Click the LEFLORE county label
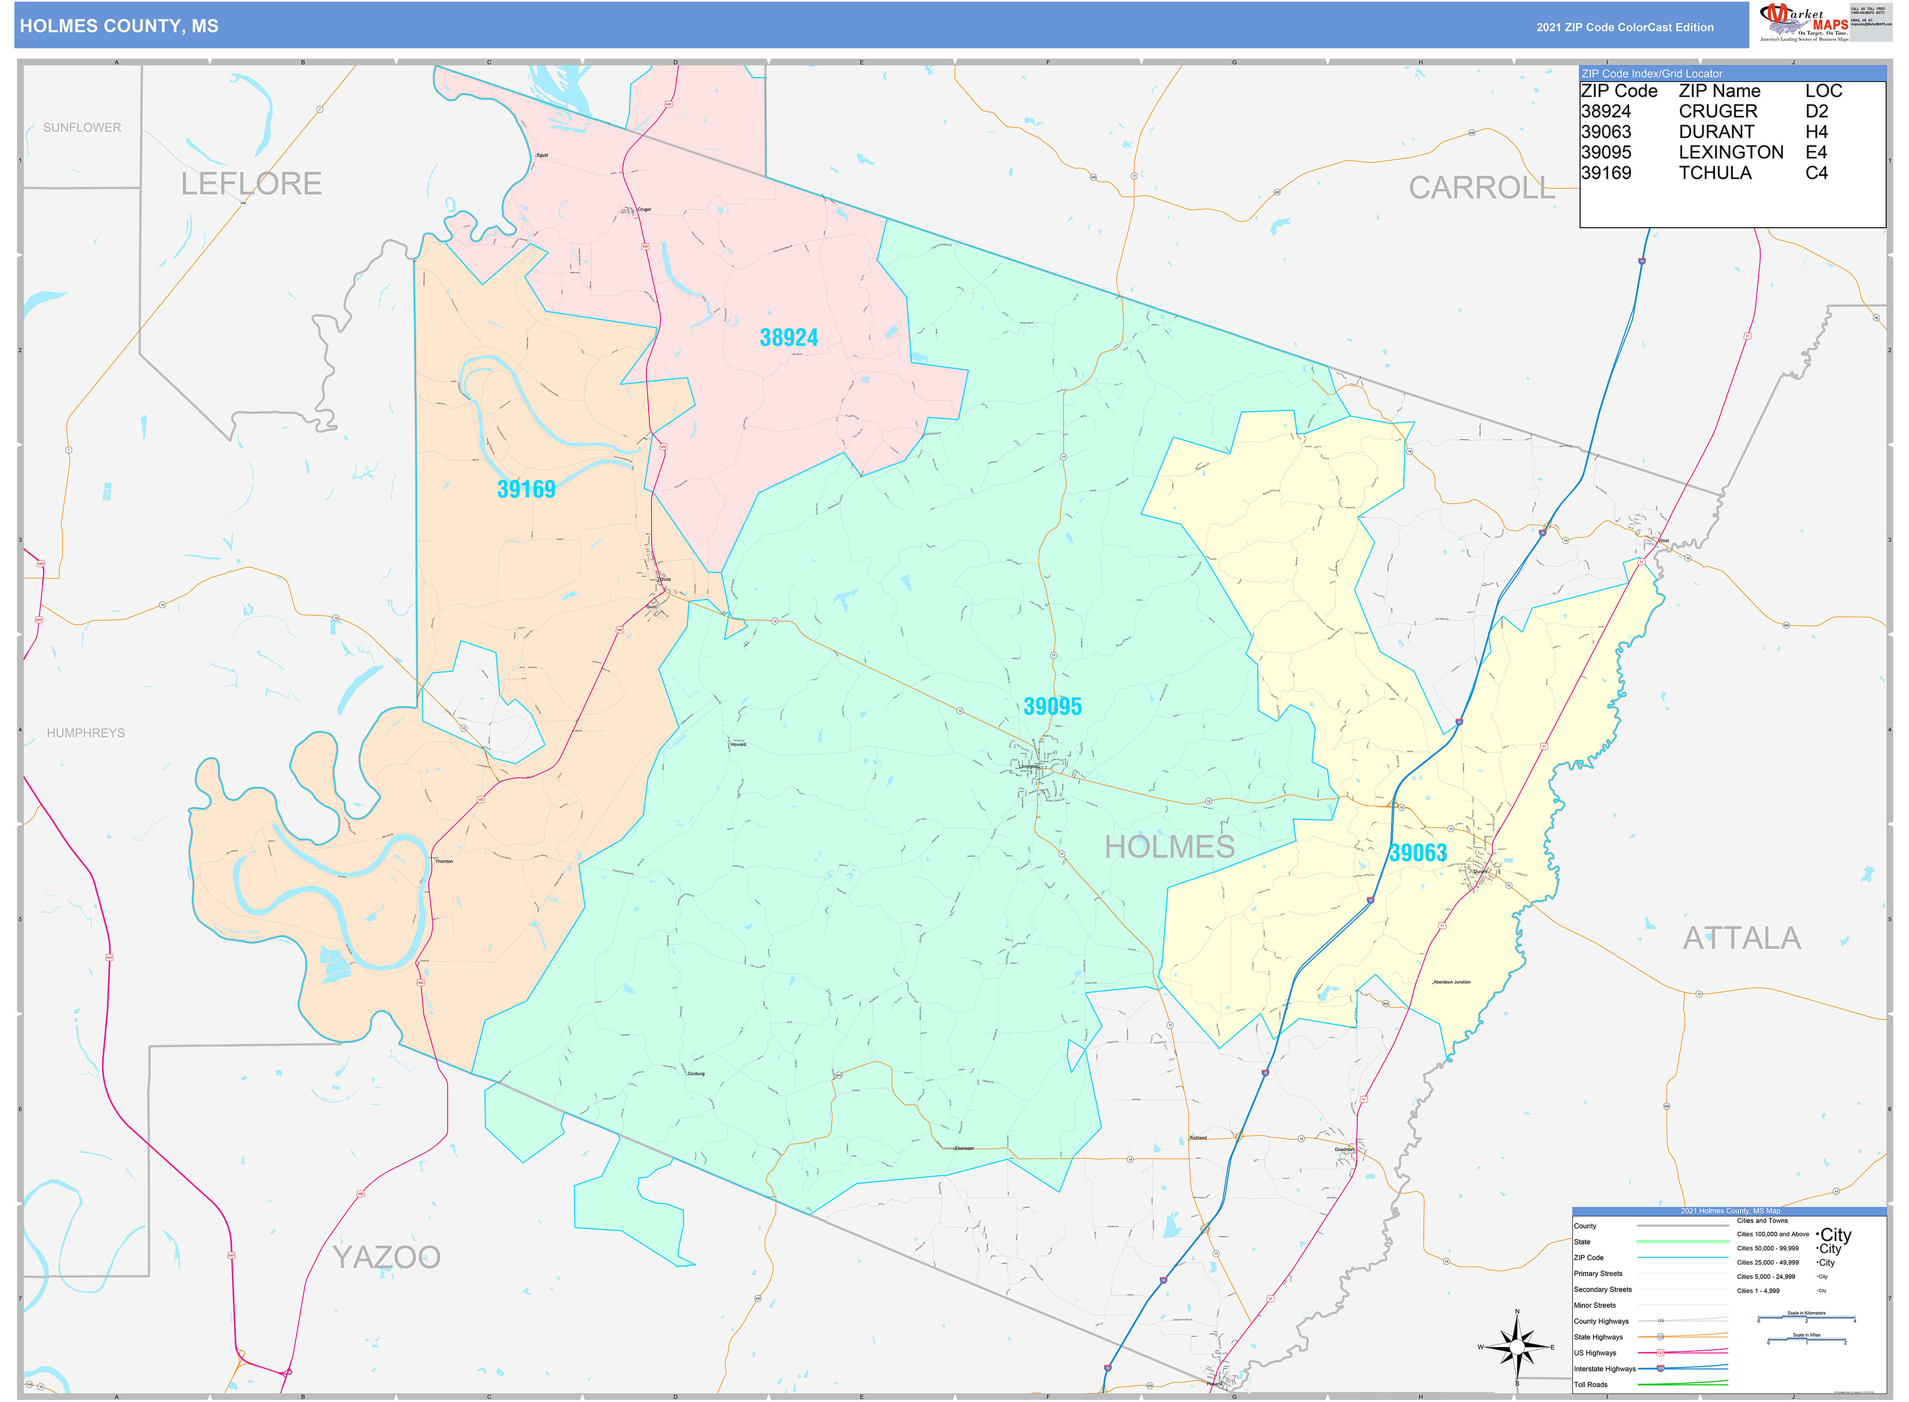This screenshot has width=1909, height=1402. coord(251,183)
